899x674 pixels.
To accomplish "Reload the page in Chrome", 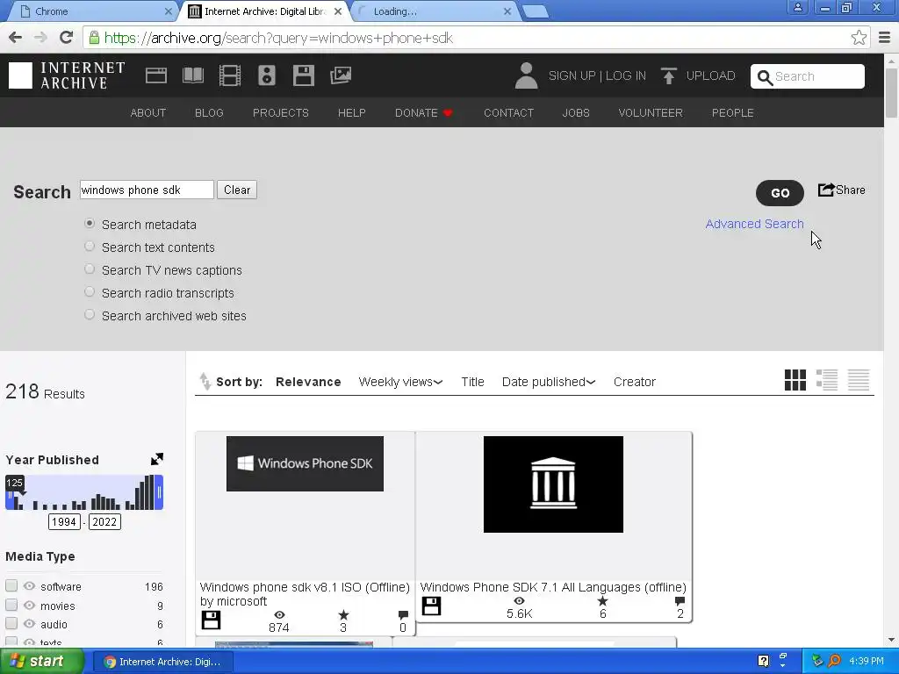I will point(67,38).
